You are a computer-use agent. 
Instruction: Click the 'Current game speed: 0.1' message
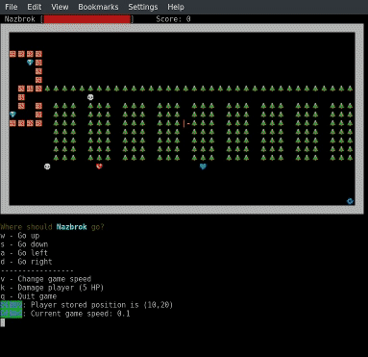tap(81, 314)
